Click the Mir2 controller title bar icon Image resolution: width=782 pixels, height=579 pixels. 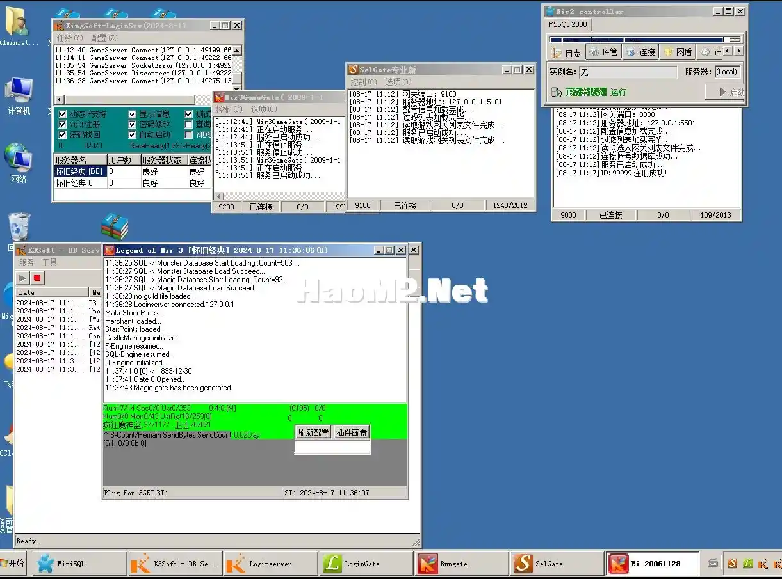(x=550, y=12)
